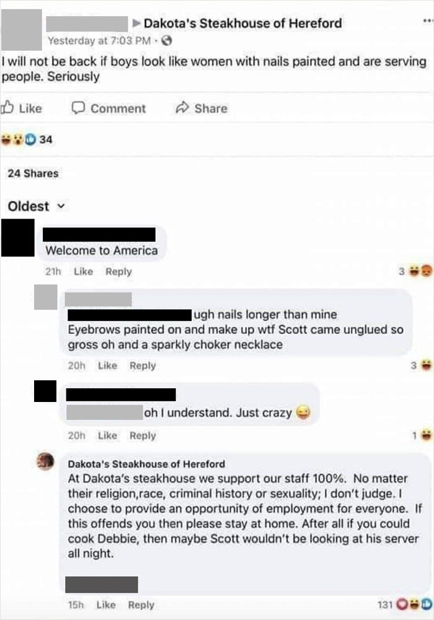View reactions on 131-reaction steakhouse reply
The height and width of the screenshot is (620, 434).
pyautogui.click(x=404, y=605)
